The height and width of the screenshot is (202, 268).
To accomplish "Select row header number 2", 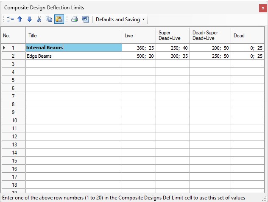I will (x=13, y=56).
